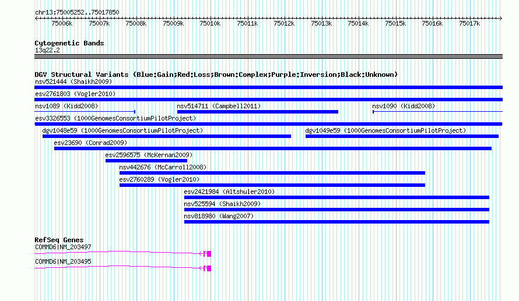Select the nsv1089 thin variant line
This screenshot has height=301, width=519.
coord(85,112)
